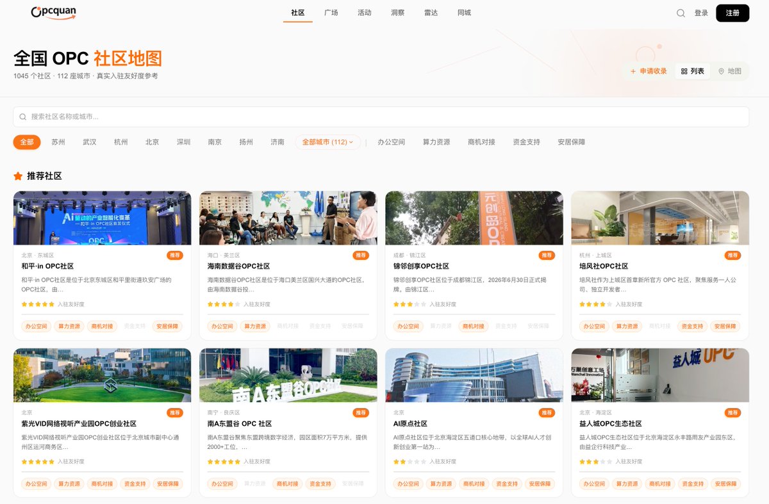Open the search magnifier icon in header
This screenshot has height=504, width=769.
coord(681,13)
